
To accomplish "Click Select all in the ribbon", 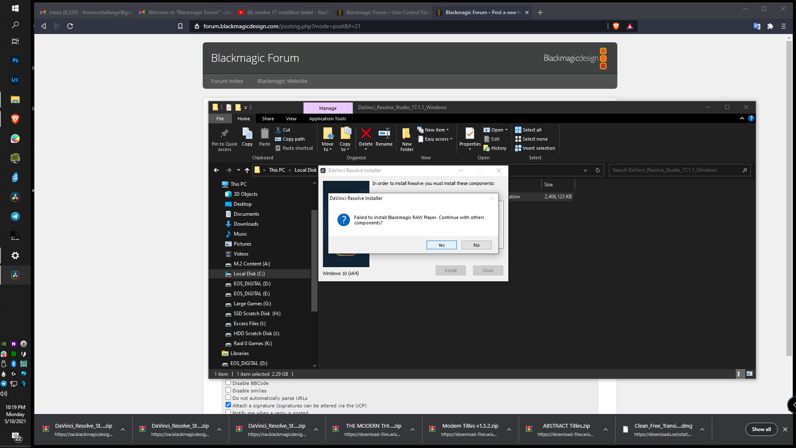I will coord(529,130).
